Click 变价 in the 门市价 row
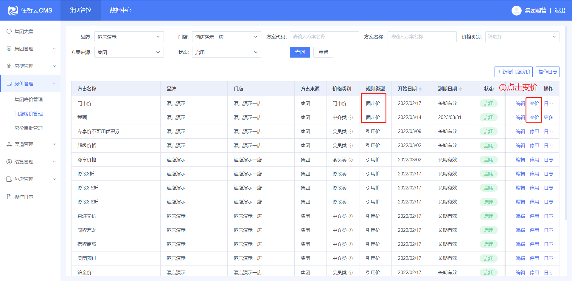Viewport: 572px width, 281px height. (534, 104)
